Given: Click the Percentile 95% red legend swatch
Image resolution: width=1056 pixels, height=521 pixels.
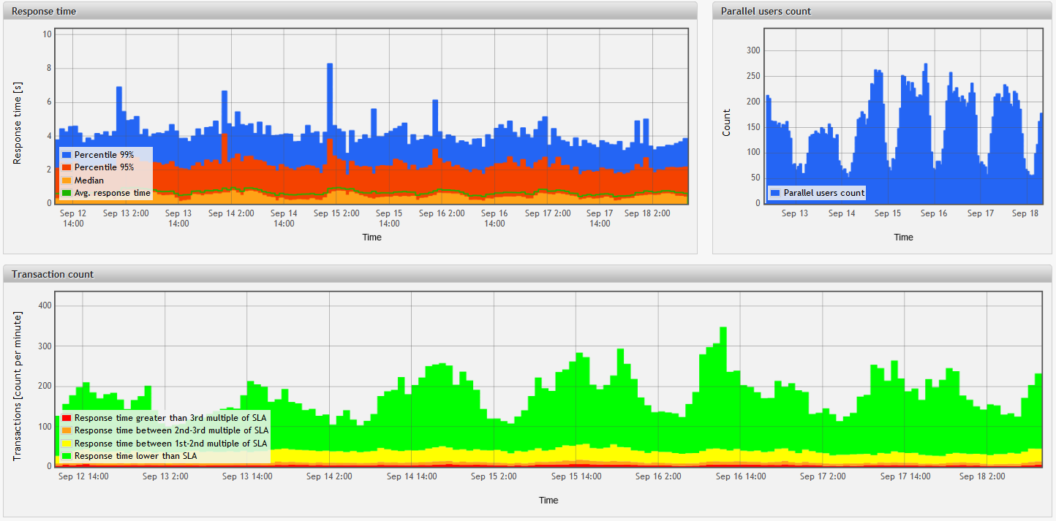Looking at the screenshot, I should 67,167.
